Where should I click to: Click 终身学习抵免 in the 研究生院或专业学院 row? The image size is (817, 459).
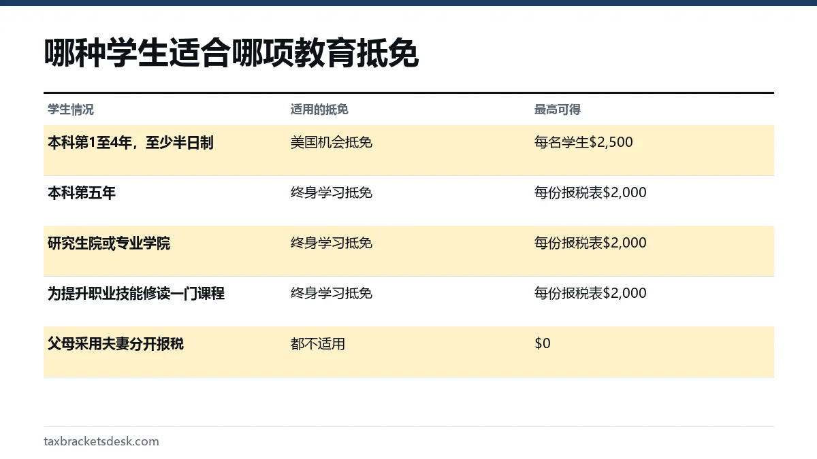tap(332, 243)
